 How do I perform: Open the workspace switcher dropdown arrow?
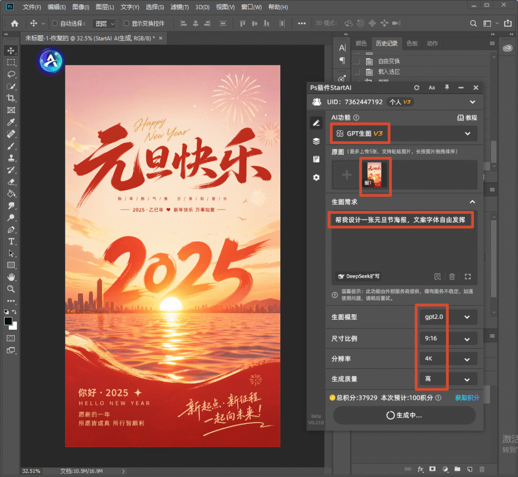point(497,23)
